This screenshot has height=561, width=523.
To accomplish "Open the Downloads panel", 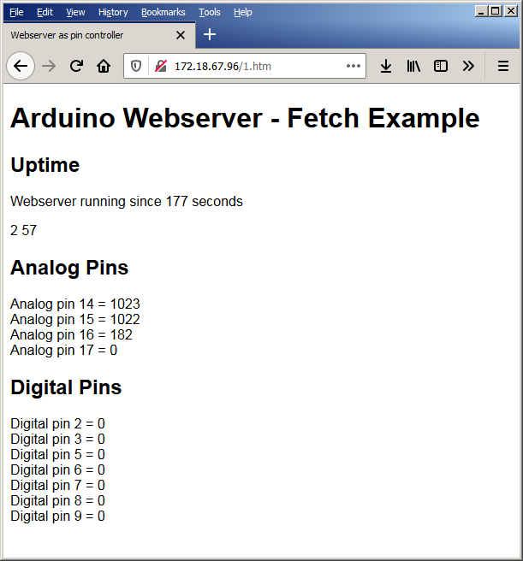I will pos(386,66).
